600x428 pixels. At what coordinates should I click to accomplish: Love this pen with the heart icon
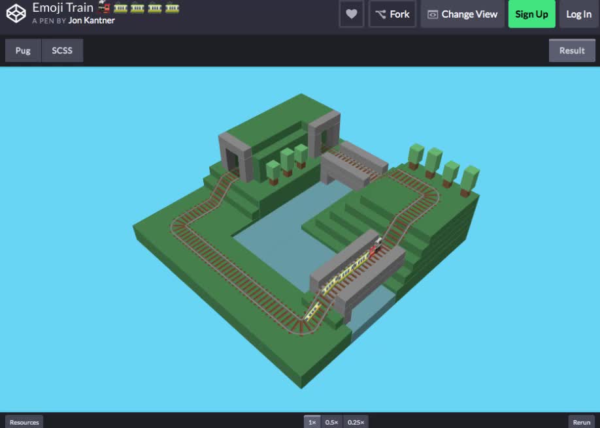[x=351, y=14]
